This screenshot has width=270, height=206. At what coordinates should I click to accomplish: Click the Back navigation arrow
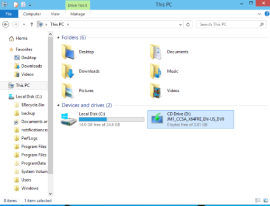point(6,25)
